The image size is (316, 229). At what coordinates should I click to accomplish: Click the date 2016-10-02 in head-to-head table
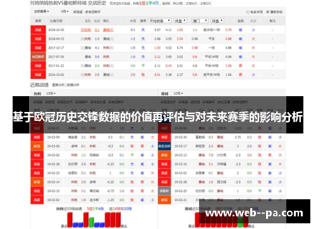tap(56, 75)
